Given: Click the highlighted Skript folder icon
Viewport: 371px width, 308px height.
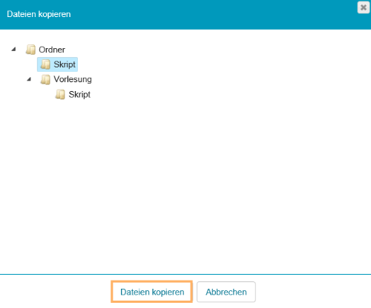Looking at the screenshot, I should [x=46, y=64].
